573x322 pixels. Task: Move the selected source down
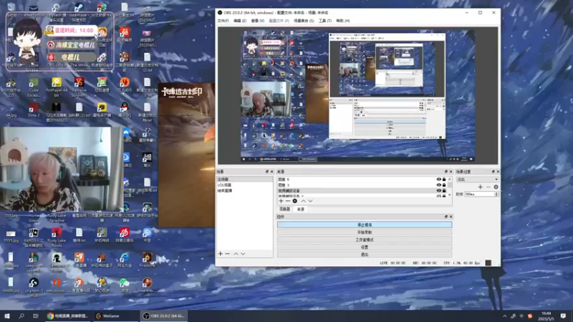310,201
